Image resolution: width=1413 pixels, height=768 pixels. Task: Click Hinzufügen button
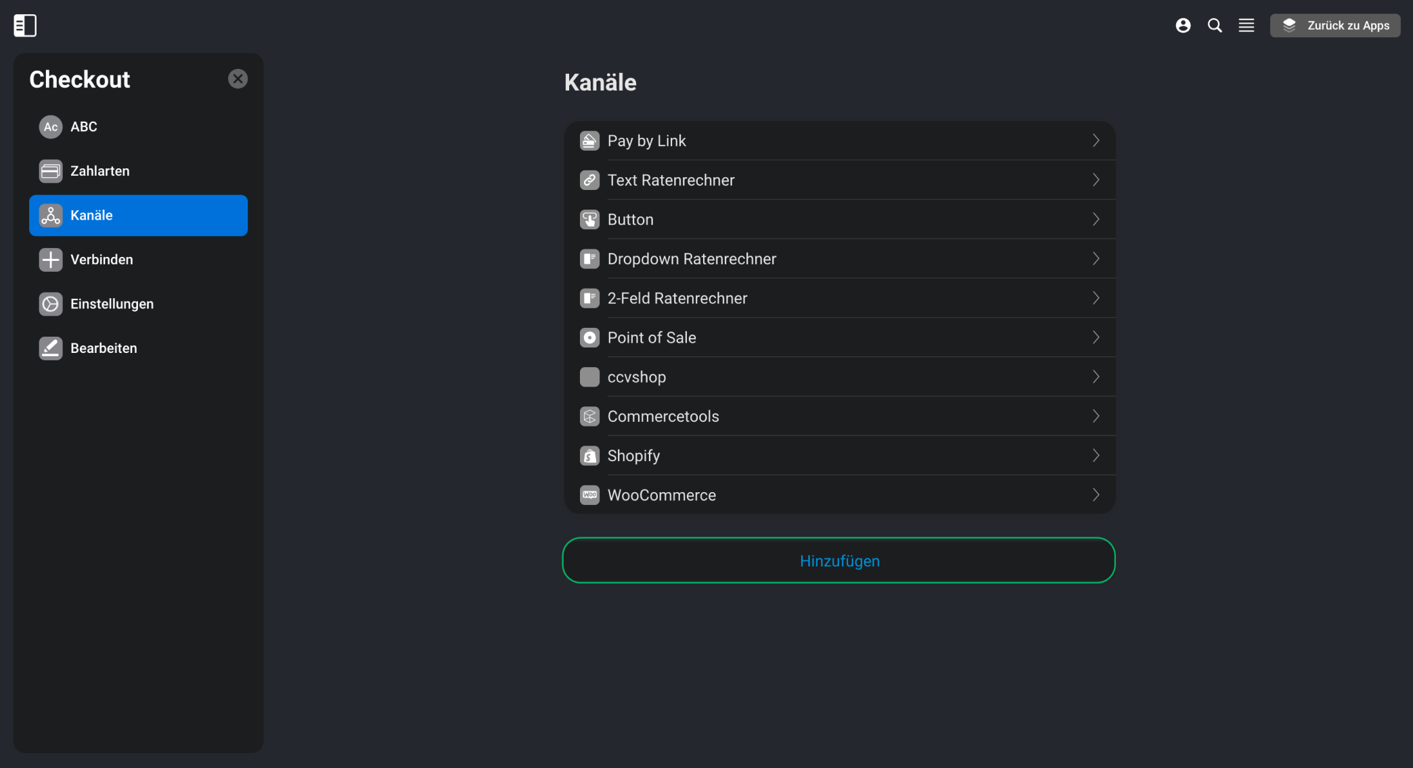pyautogui.click(x=839, y=560)
